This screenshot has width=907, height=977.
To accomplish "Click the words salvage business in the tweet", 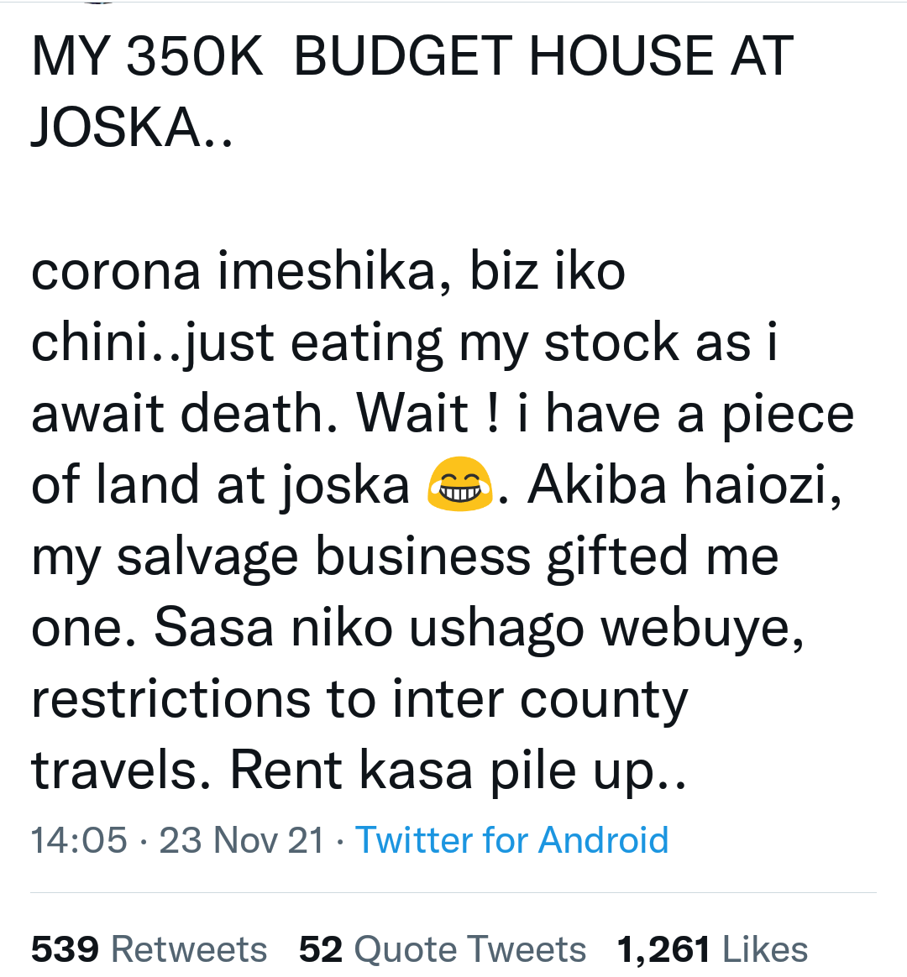I will [324, 556].
